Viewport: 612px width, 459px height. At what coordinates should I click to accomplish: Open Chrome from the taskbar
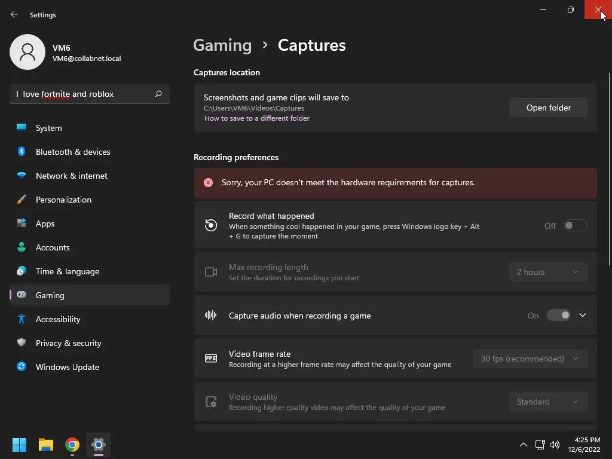tap(72, 445)
